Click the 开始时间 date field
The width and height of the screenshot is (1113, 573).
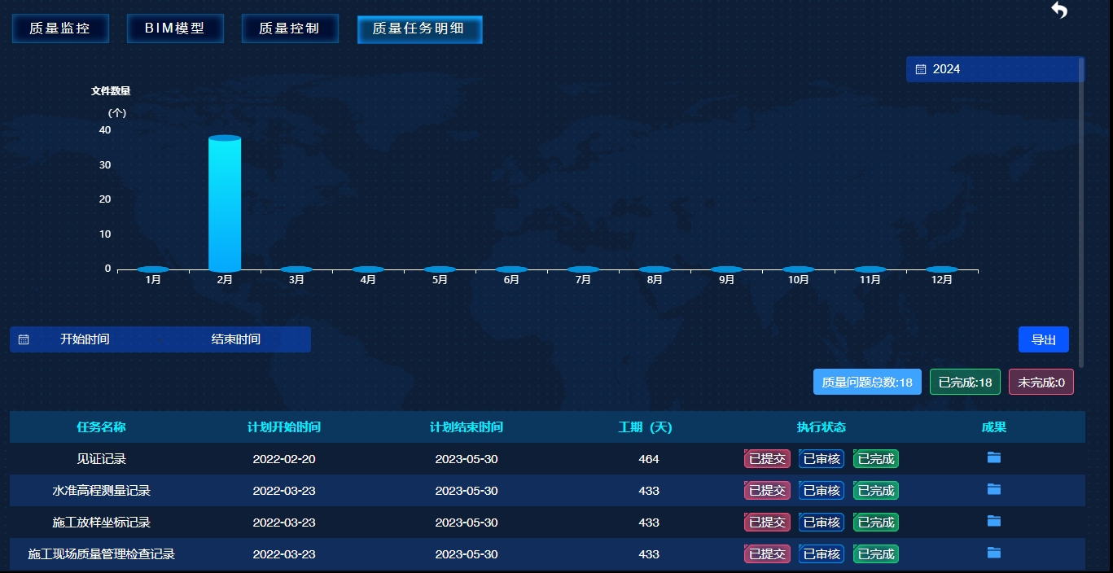pos(85,339)
